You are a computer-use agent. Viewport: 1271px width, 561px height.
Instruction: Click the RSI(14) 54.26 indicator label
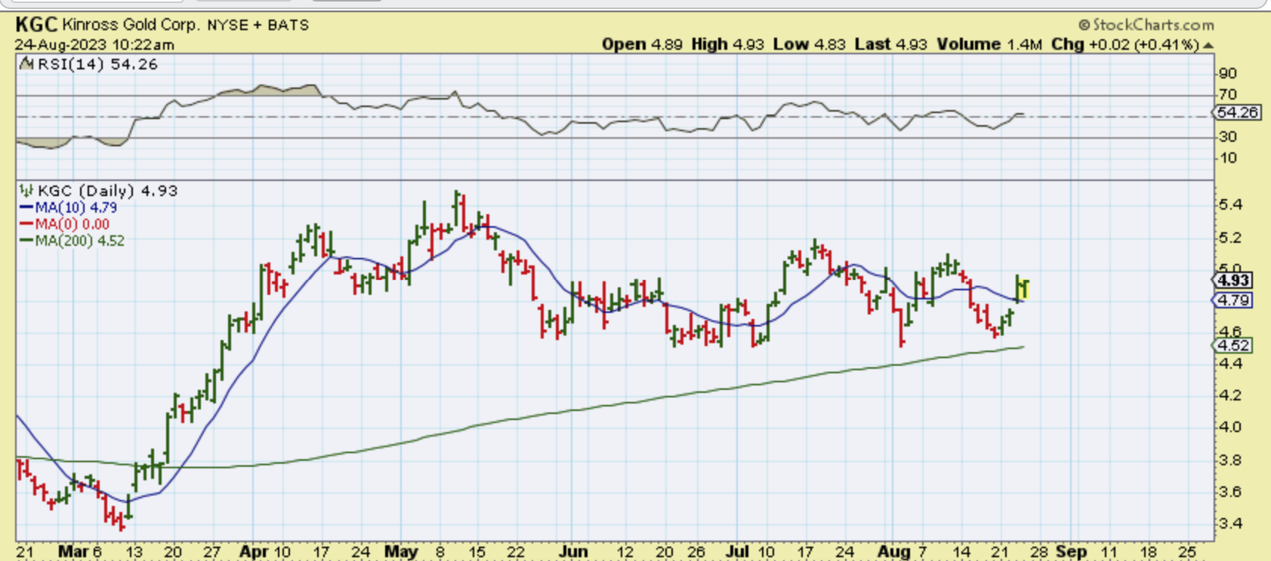point(97,64)
